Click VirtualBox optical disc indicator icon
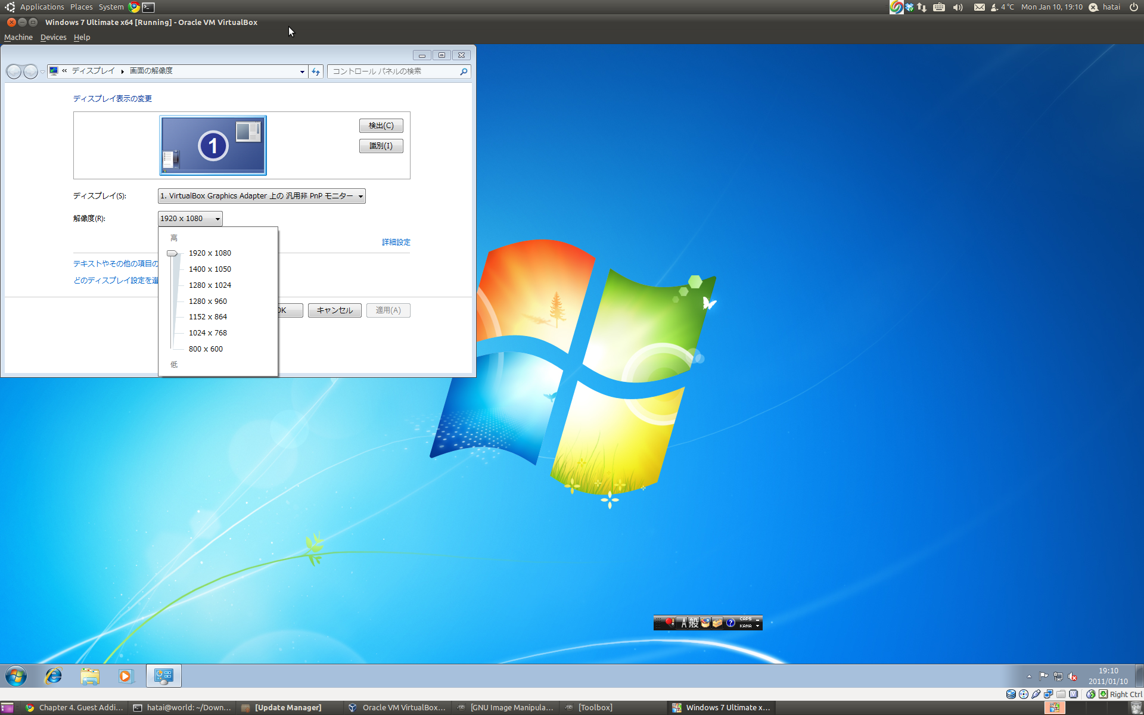 coord(1024,694)
